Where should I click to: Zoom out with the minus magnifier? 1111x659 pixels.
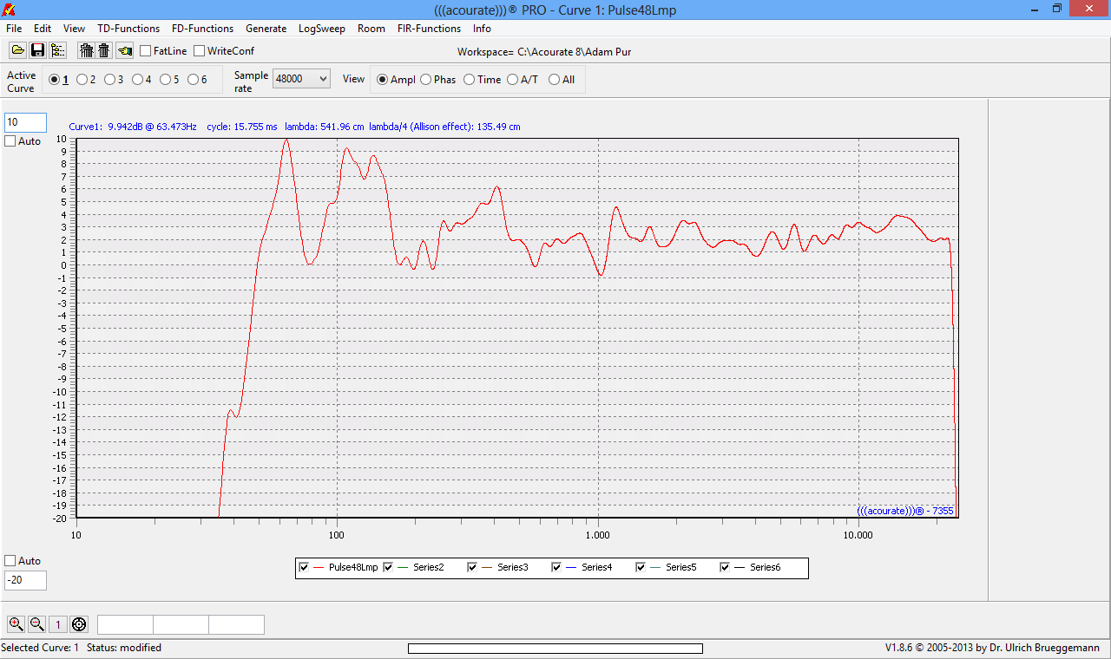coord(37,624)
